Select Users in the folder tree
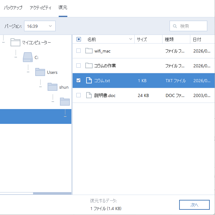 (52, 72)
